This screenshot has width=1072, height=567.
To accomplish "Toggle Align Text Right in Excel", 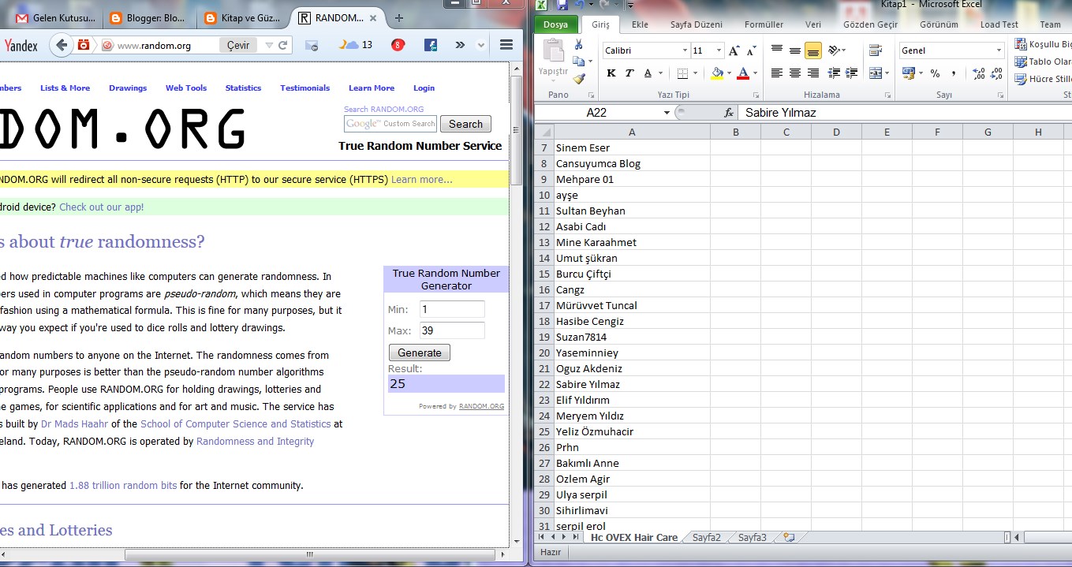I will [x=812, y=73].
